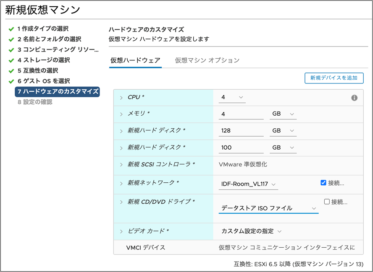Click the 新規デバイスを追加 button
Viewport: 373px width, 272px height.
(334, 78)
